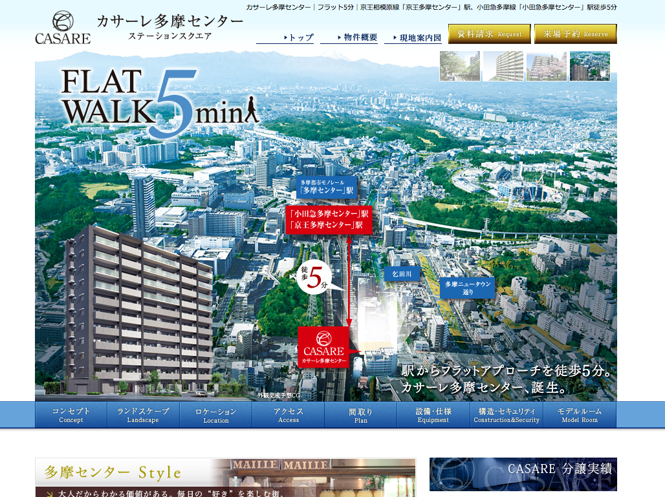Select the tree-lined path thumbnail
The height and width of the screenshot is (497, 665).
[x=459, y=66]
